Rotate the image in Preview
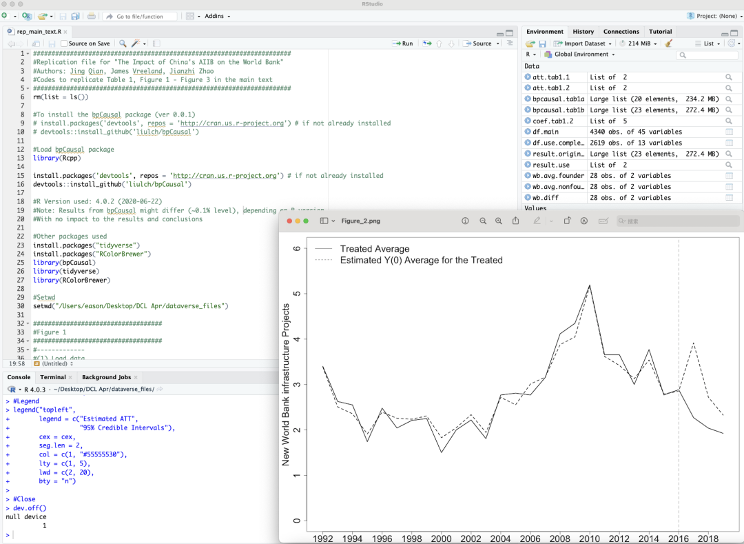Image resolution: width=744 pixels, height=544 pixels. (567, 221)
